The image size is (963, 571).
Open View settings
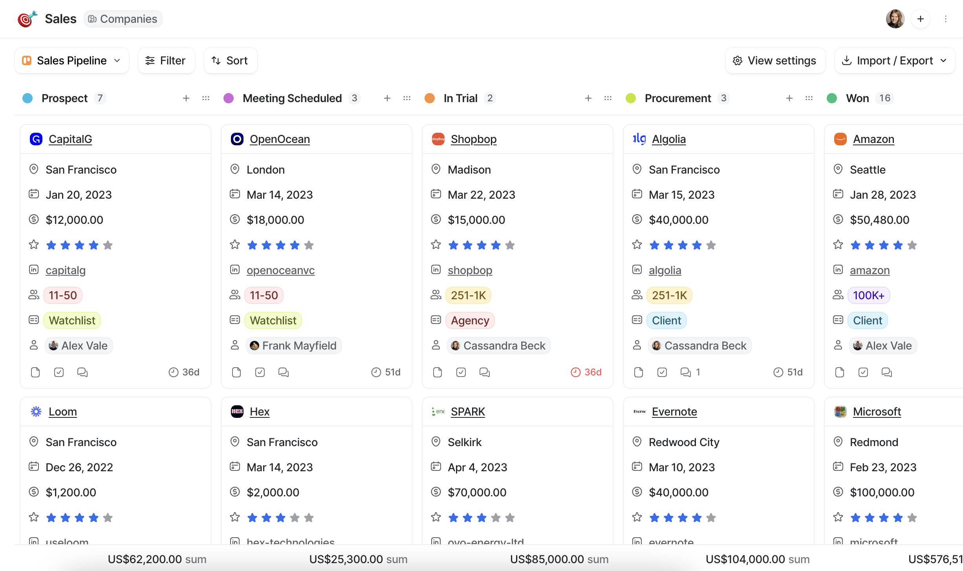(775, 60)
